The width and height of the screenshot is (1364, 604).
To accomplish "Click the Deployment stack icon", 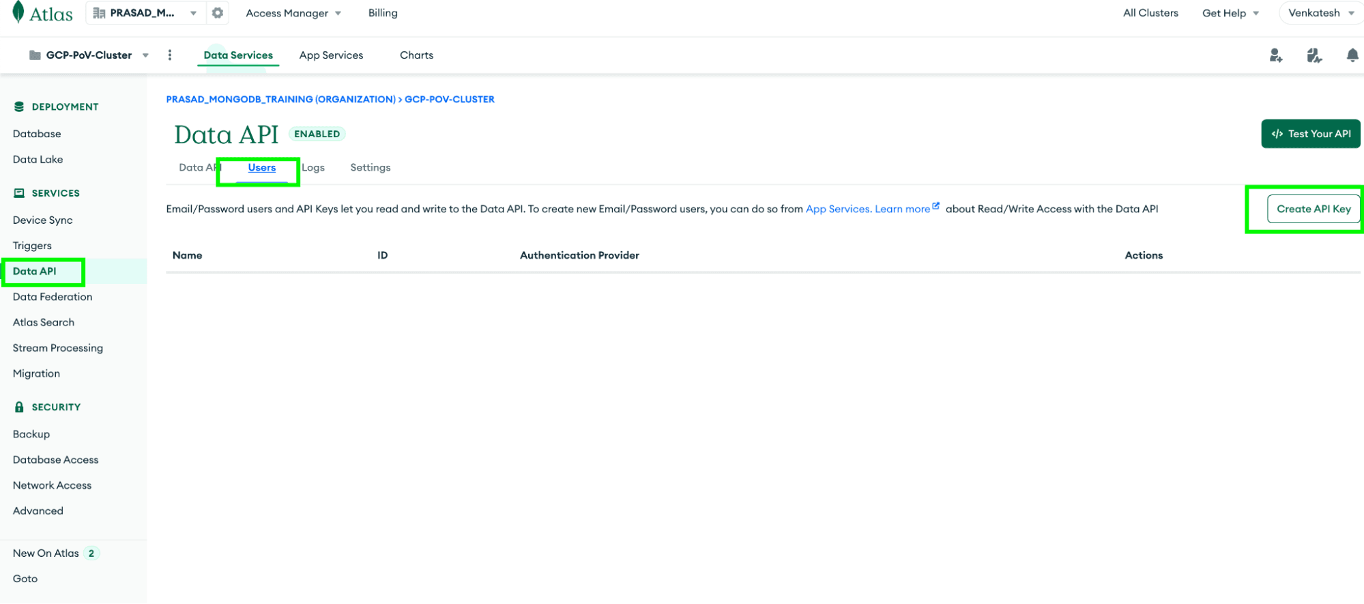I will [x=19, y=106].
